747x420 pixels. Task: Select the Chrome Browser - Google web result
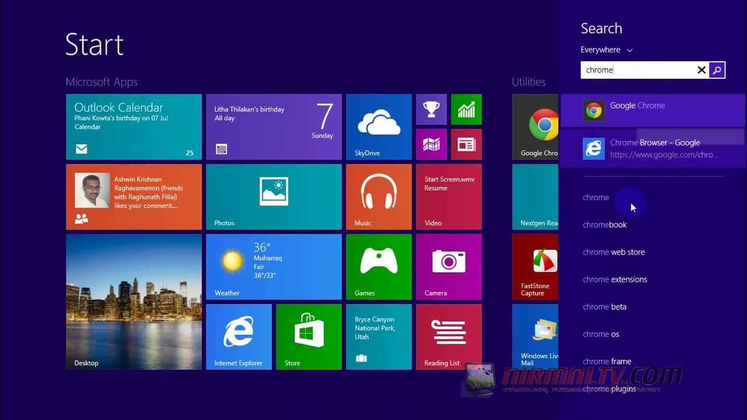point(653,148)
